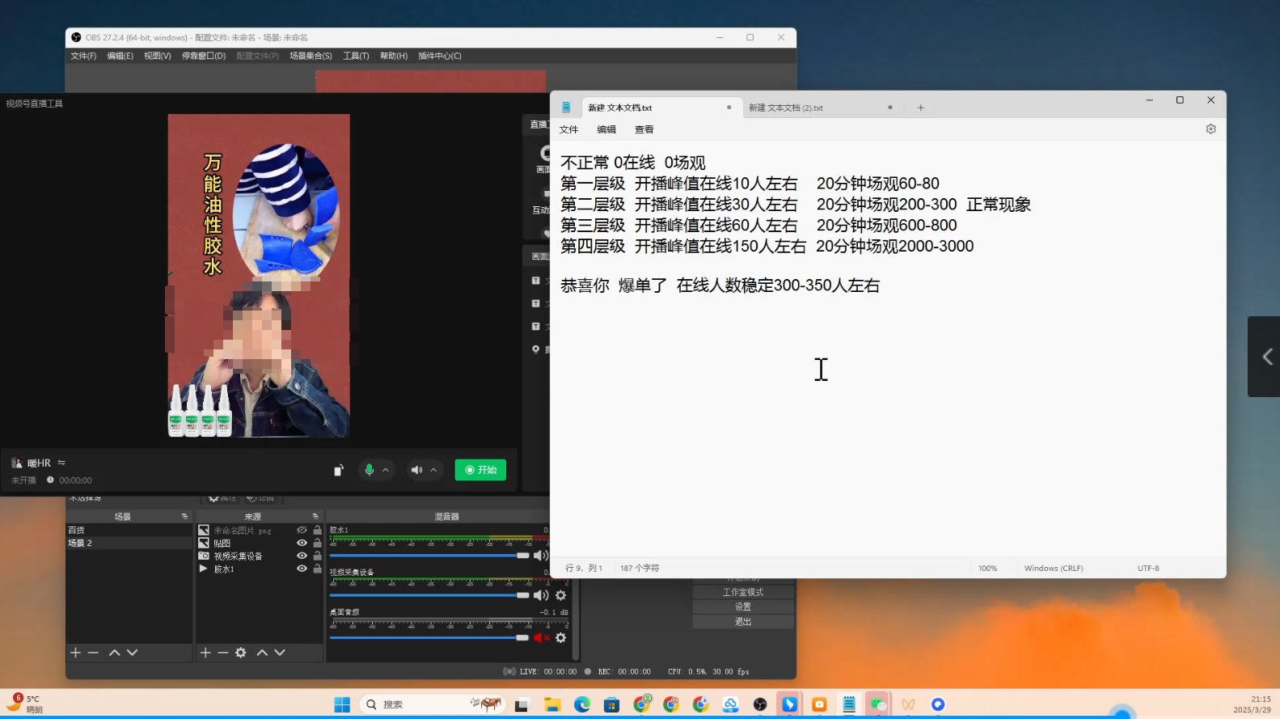Click the rotate screen orientation icon

pyautogui.click(x=339, y=471)
